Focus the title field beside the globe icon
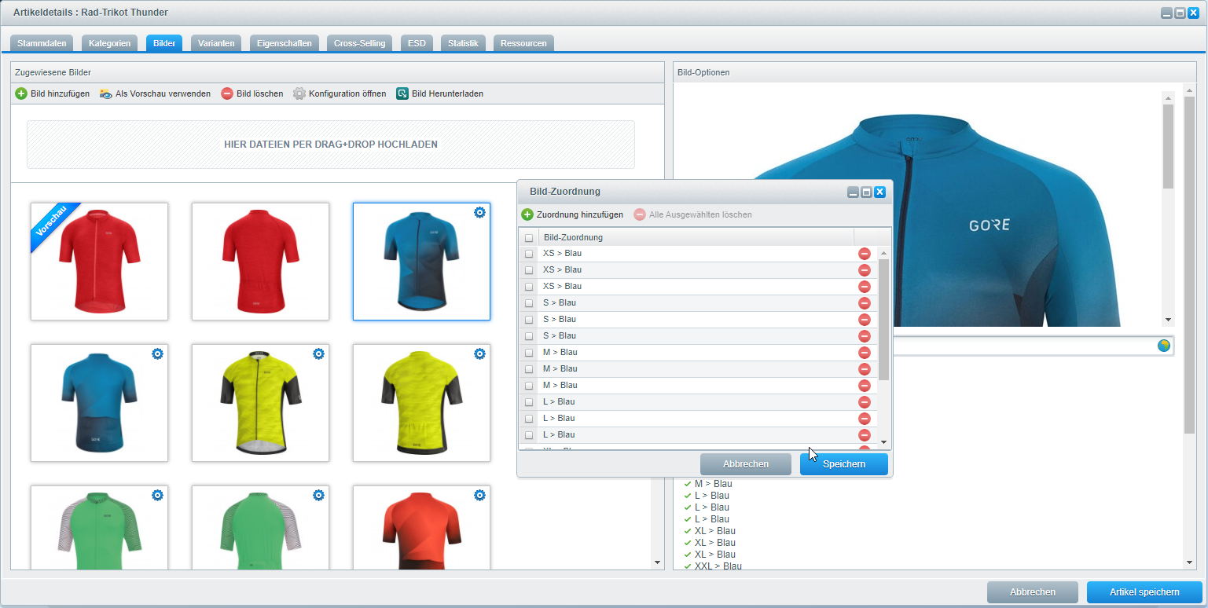The width and height of the screenshot is (1208, 608). click(1022, 346)
